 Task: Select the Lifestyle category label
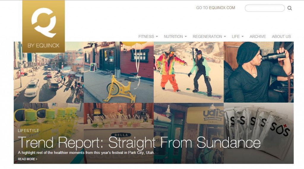[x=28, y=130]
